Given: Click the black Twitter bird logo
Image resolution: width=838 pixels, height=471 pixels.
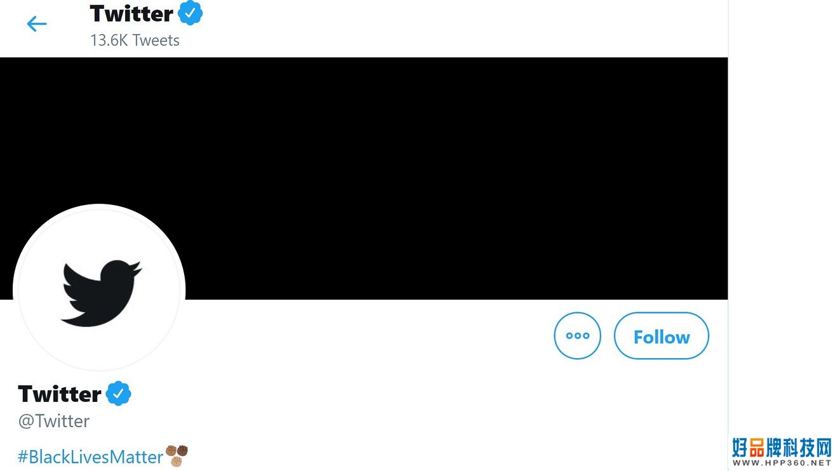Looking at the screenshot, I should [100, 292].
